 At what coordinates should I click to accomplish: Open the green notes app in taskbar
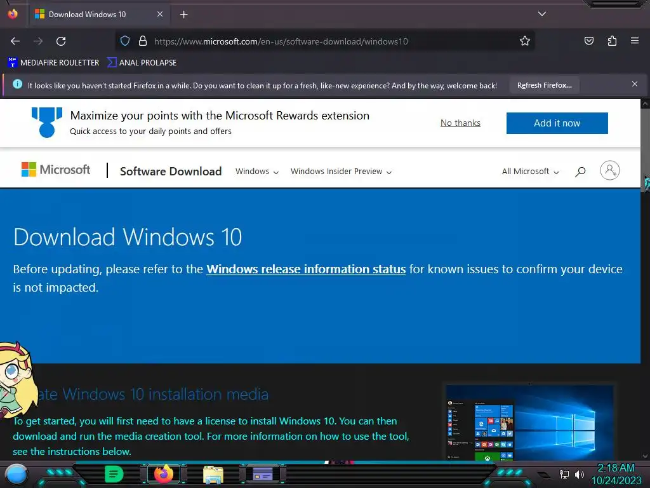coord(114,474)
